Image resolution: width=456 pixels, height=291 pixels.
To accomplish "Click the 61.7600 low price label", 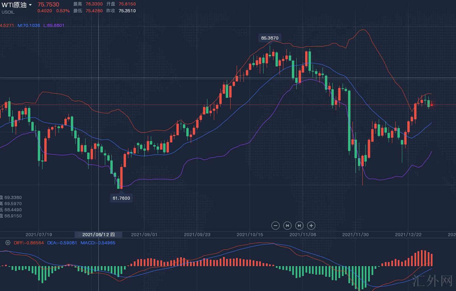I will (x=121, y=198).
